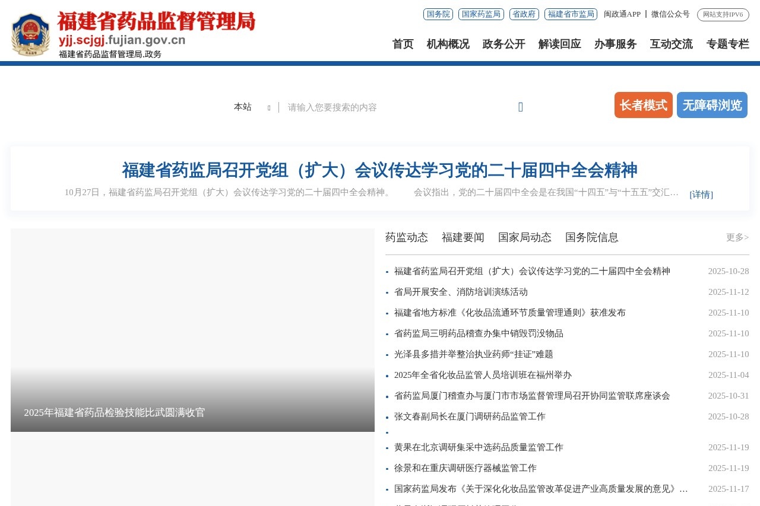Open news 福建省药监局召开党组（扩大）会议 in the list
760x506 pixels.
point(532,271)
